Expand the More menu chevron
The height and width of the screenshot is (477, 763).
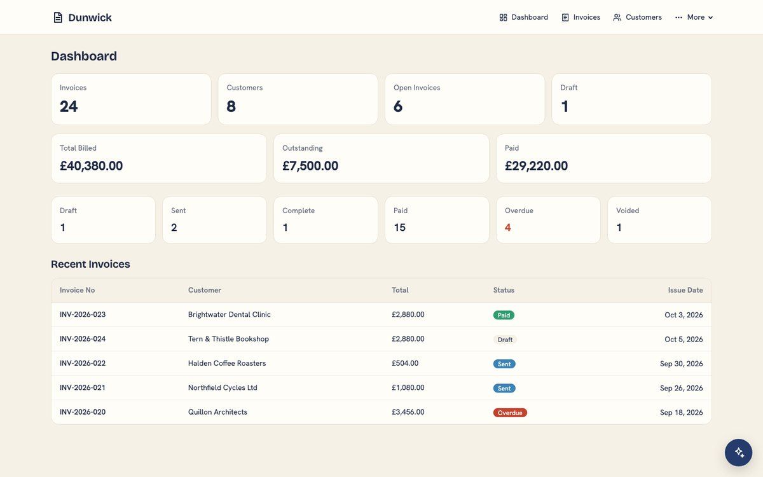[x=711, y=18]
